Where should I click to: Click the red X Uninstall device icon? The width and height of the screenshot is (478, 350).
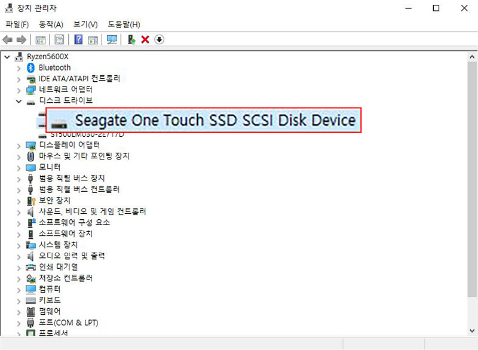(x=145, y=39)
